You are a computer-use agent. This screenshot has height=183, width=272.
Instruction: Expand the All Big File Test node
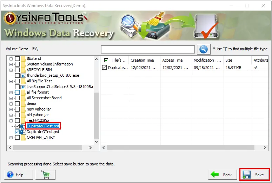tap(11, 81)
